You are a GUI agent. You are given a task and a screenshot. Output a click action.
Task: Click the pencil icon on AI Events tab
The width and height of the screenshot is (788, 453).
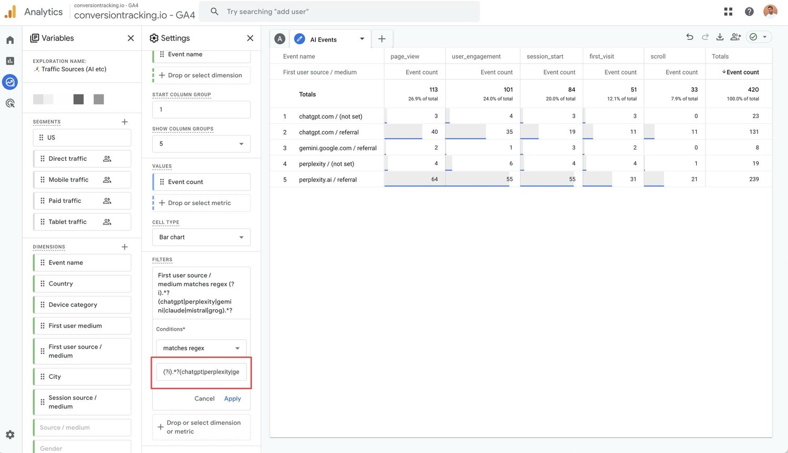pos(299,39)
